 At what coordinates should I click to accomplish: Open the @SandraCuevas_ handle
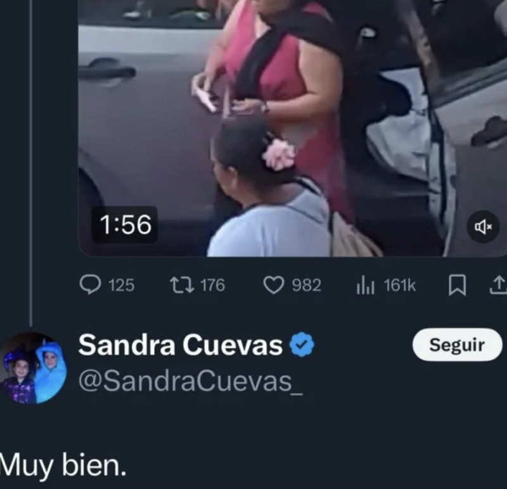(x=191, y=382)
